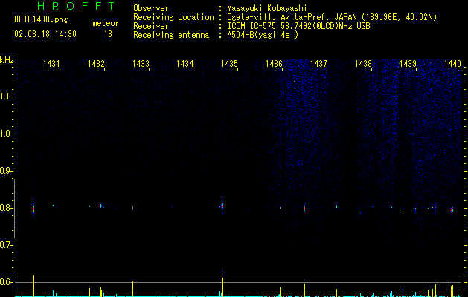Click the yellow power spike near 1433

point(133,289)
